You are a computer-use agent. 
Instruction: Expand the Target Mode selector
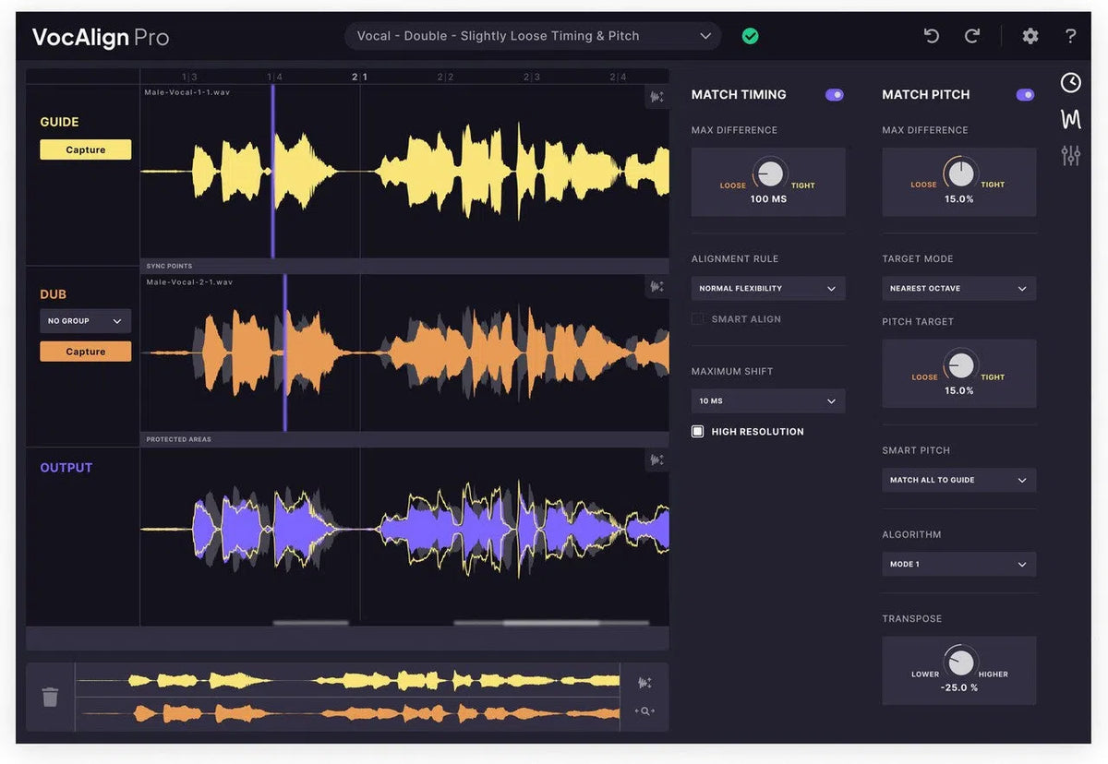click(x=958, y=288)
